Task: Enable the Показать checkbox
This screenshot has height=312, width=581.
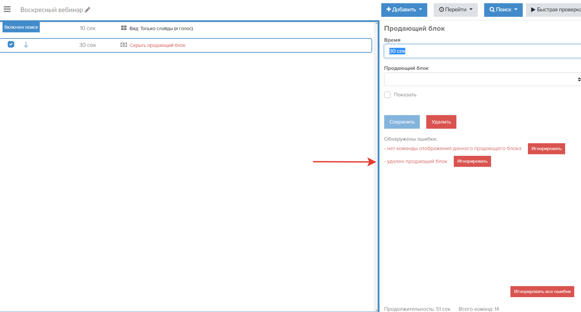Action: click(388, 95)
